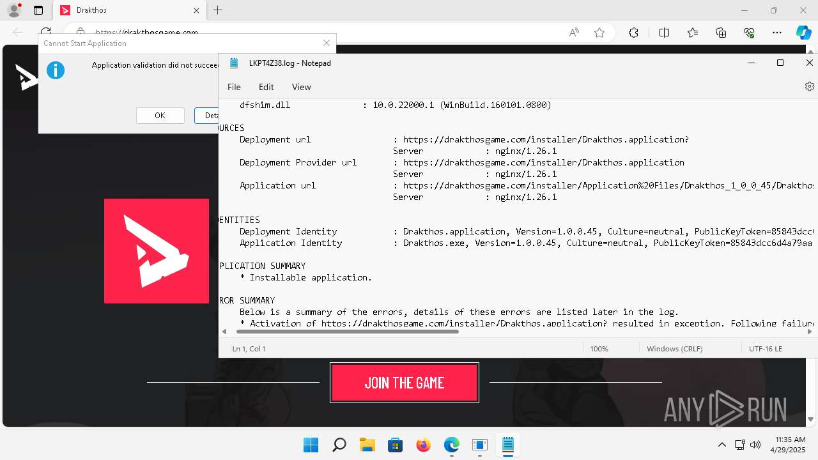Click Notepad document icon in title bar

click(235, 63)
